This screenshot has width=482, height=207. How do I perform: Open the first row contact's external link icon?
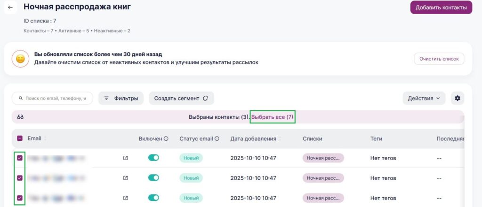click(x=125, y=158)
